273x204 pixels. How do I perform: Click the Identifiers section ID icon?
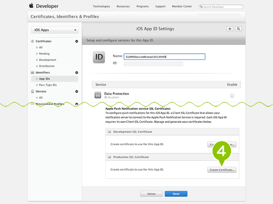[32, 72]
